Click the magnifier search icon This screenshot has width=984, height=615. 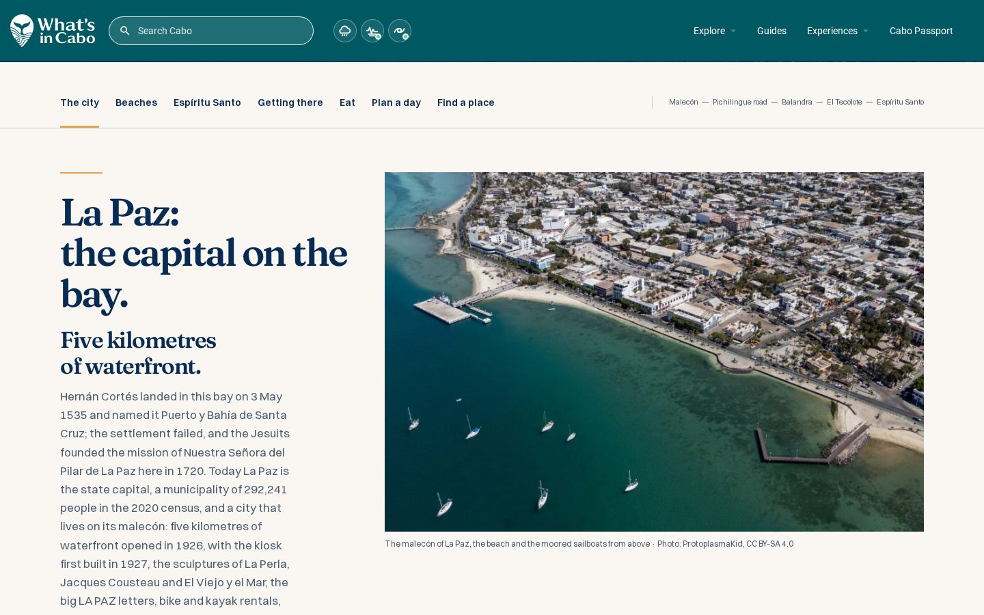click(125, 31)
